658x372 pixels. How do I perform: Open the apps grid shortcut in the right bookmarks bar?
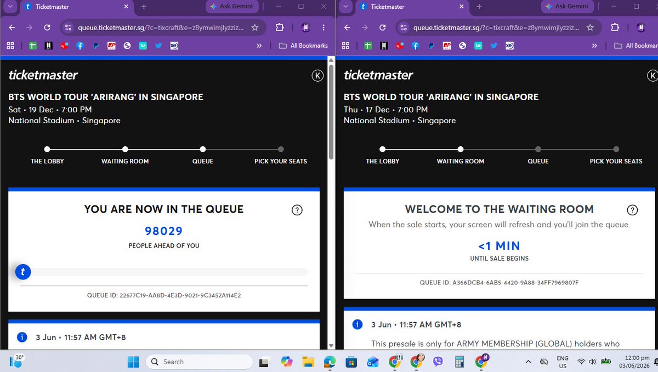click(x=345, y=46)
